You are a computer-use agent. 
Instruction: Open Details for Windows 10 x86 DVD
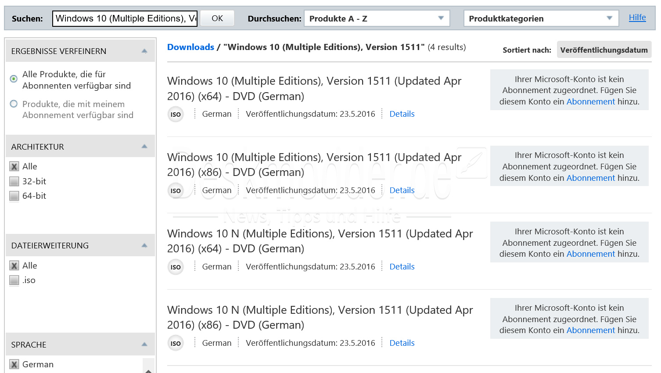coord(402,190)
